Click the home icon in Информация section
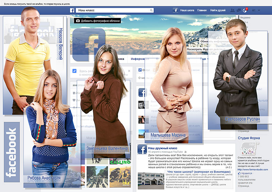 coord(74,93)
